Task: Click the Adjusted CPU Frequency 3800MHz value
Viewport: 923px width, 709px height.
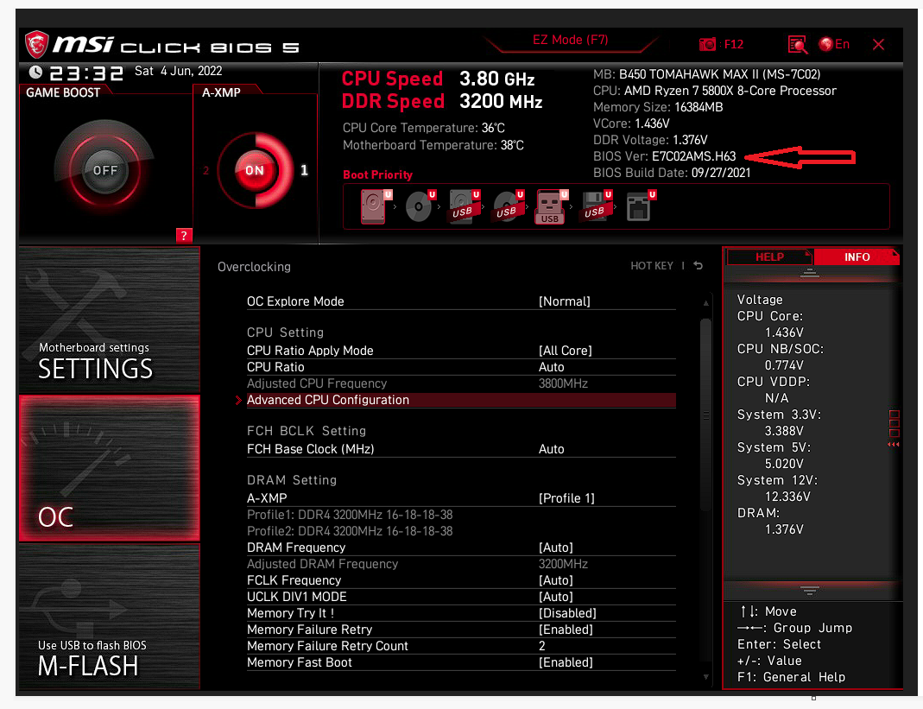Action: [563, 383]
